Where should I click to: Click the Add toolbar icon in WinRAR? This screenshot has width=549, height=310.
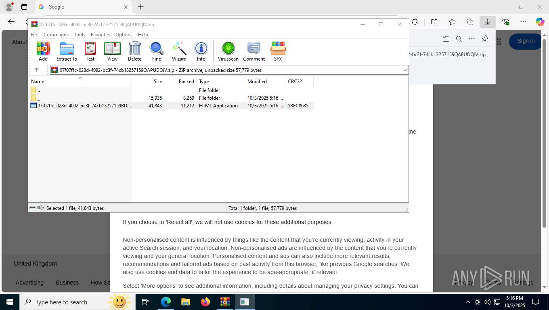(43, 51)
